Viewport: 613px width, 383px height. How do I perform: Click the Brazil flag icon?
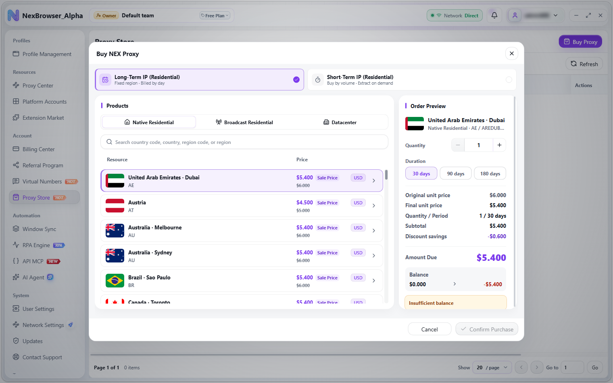[x=115, y=281]
